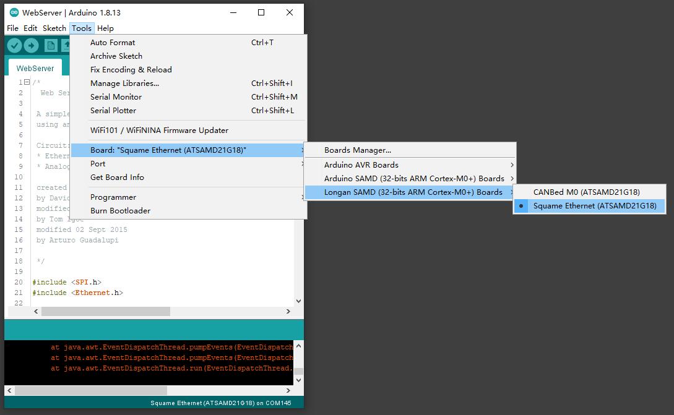Maximize the Arduino window
674x415 pixels.
261,12
